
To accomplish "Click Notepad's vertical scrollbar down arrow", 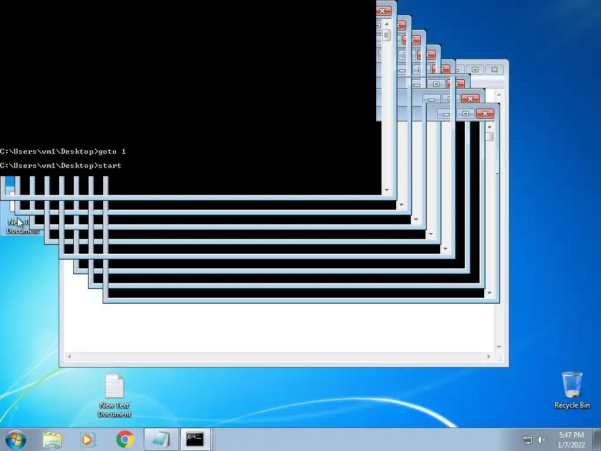I will coord(499,347).
